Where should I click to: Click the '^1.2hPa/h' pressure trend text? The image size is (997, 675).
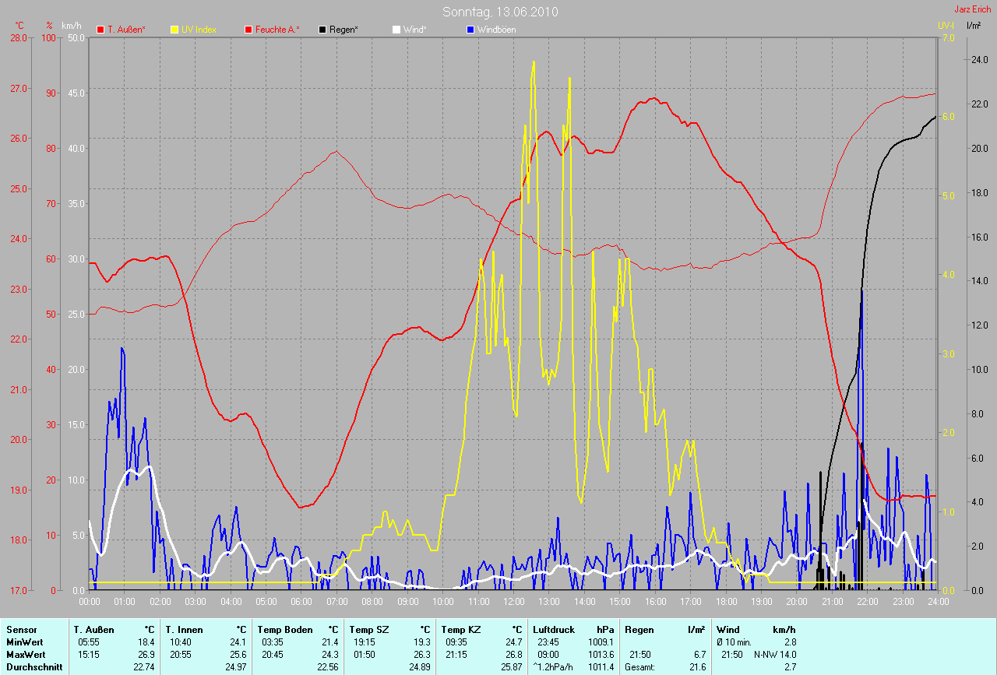coord(553,667)
